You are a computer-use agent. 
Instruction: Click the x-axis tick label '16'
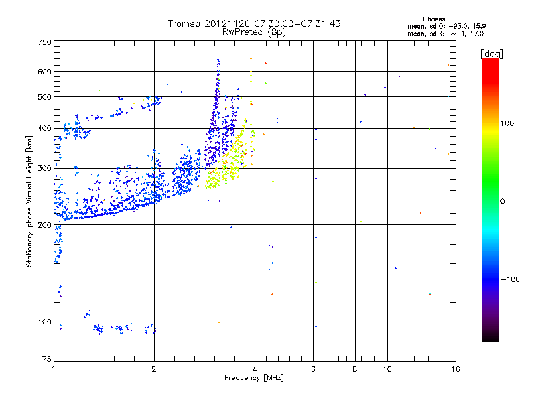pyautogui.click(x=456, y=369)
